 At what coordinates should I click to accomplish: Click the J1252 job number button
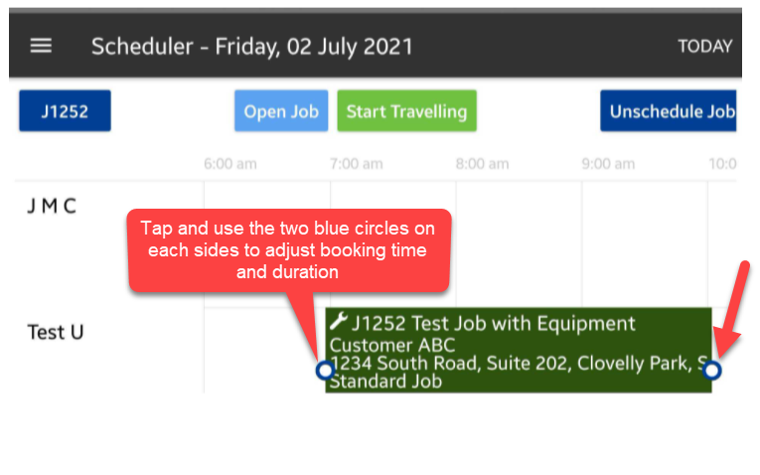point(65,111)
